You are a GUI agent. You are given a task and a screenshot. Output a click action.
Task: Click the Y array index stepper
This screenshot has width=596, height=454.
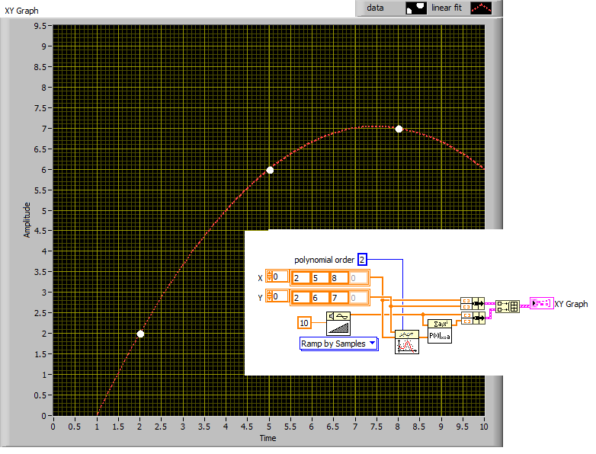pyautogui.click(x=269, y=296)
